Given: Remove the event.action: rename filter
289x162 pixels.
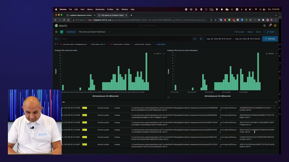Looking at the screenshot, I should 152,44.
